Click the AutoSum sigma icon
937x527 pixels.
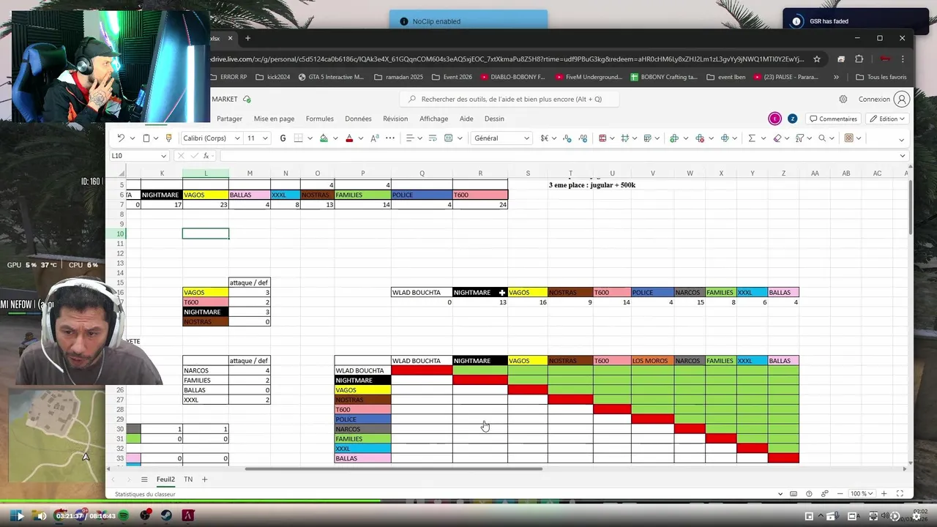pos(752,138)
